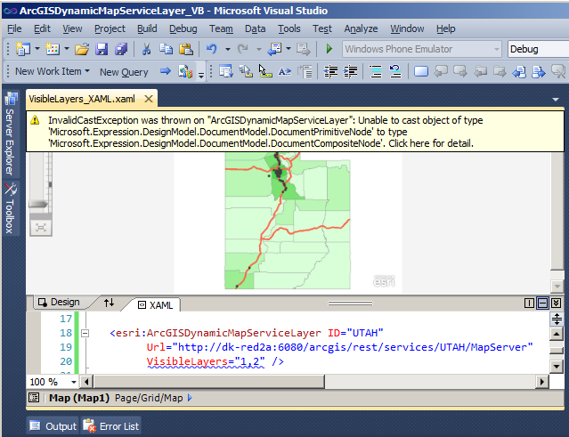Close the VisibleLayers_XAML.xaml tab
Image resolution: width=569 pixels, height=437 pixels.
click(x=149, y=99)
